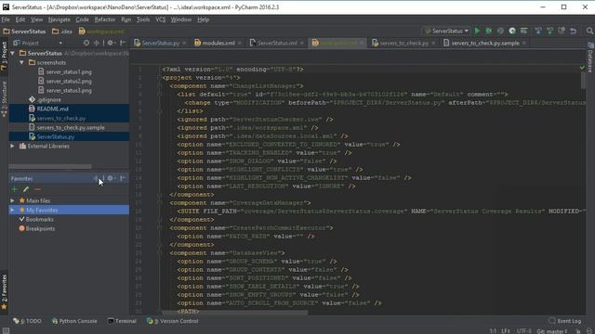
Task: Fold the CoverageDataManager component in gutter
Action: [x=160, y=203]
